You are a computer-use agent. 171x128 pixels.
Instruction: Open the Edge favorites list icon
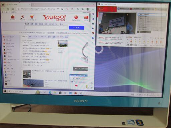(x=77, y=9)
